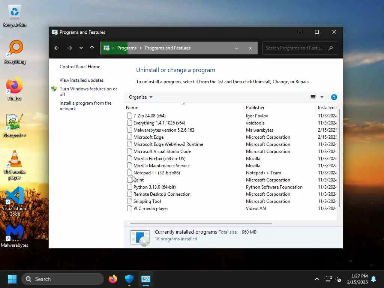Select the Paint program entry

[231, 180]
